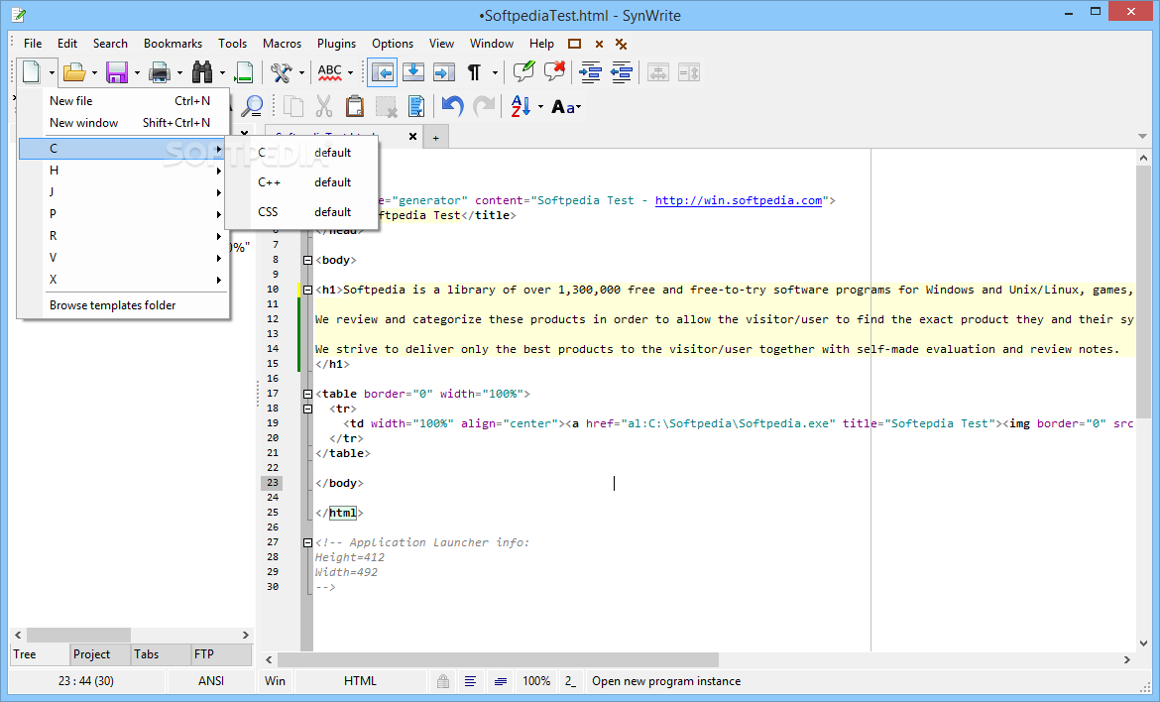
Task: Open the tab list dropdown arrow
Action: pyautogui.click(x=1142, y=136)
